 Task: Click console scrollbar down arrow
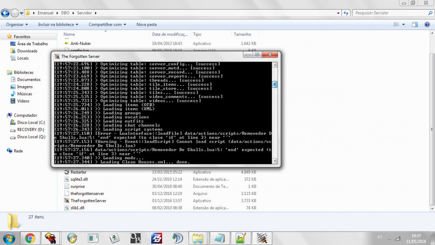[274, 161]
